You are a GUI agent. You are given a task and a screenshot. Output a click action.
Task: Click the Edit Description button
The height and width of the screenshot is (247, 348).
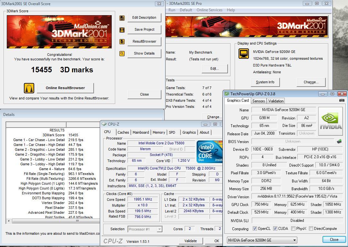(144, 18)
